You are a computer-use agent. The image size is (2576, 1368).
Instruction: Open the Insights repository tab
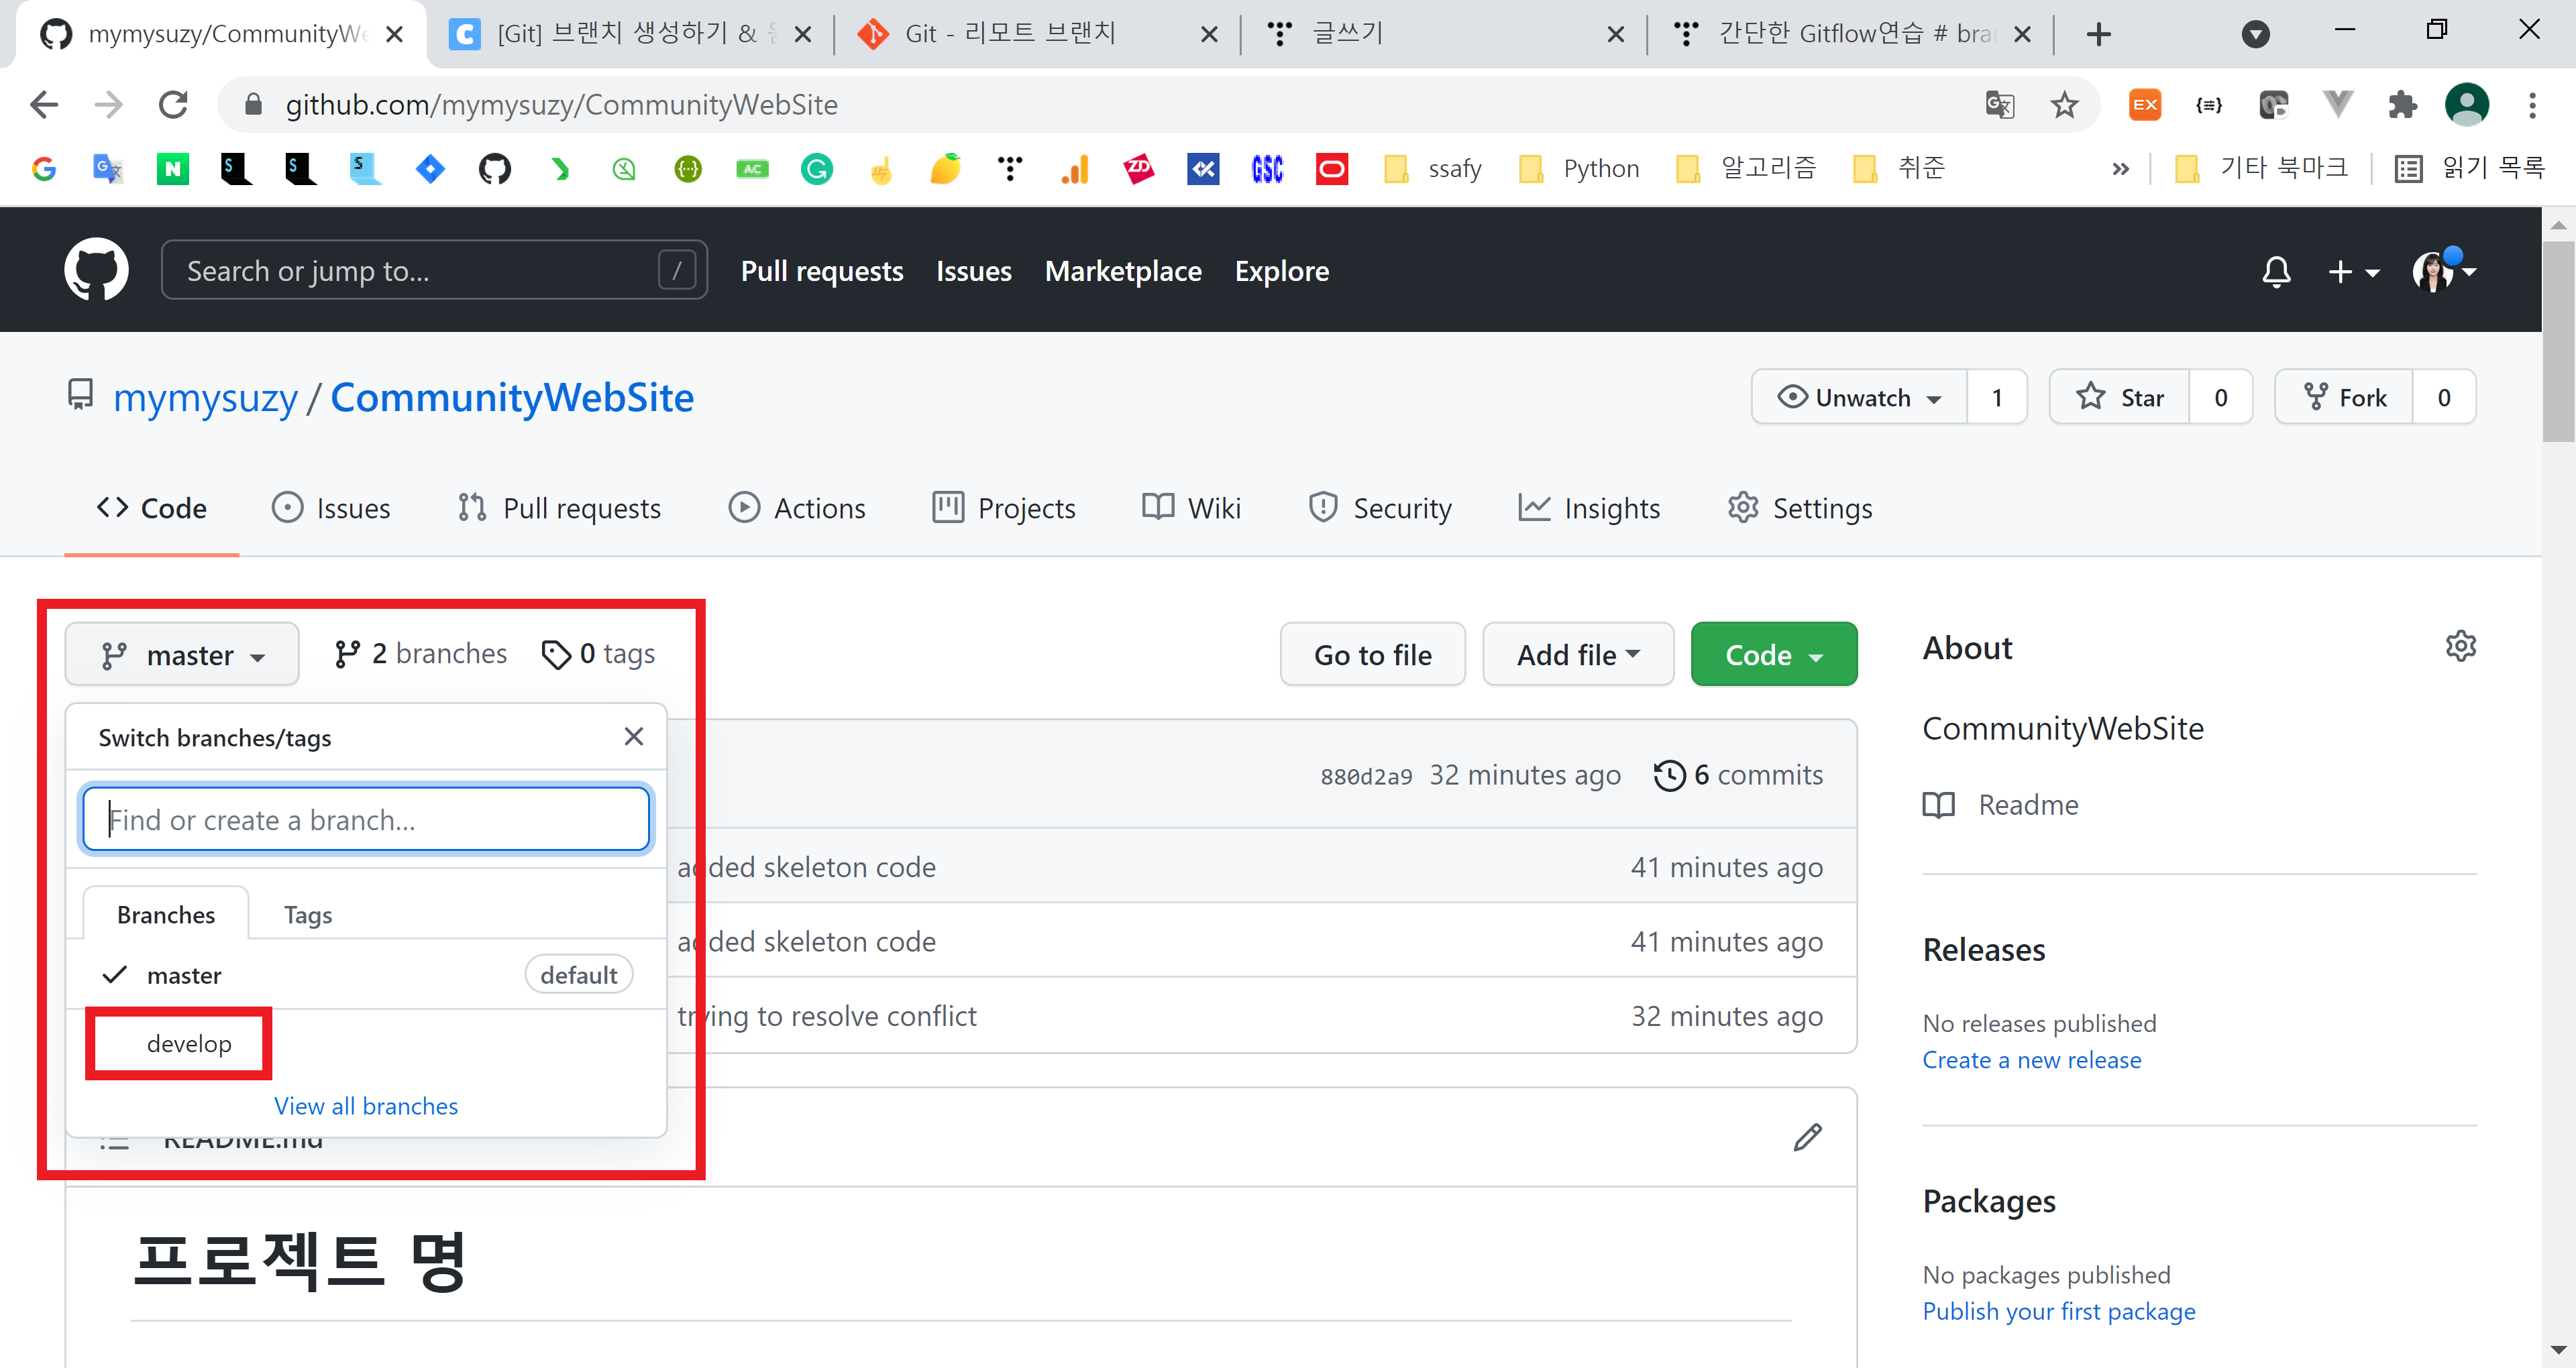click(x=1589, y=508)
